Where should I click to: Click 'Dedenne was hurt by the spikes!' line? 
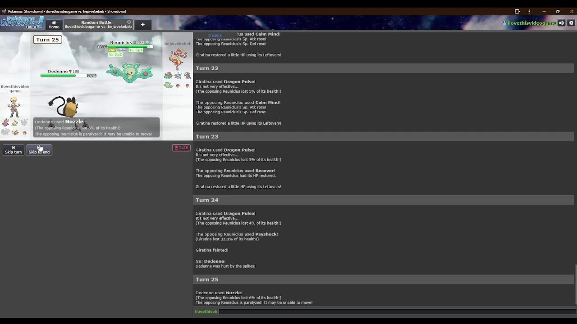225,266
